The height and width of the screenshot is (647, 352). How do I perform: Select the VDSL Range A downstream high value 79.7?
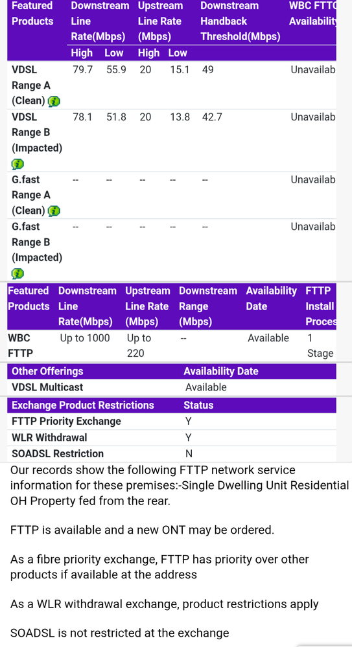[82, 70]
